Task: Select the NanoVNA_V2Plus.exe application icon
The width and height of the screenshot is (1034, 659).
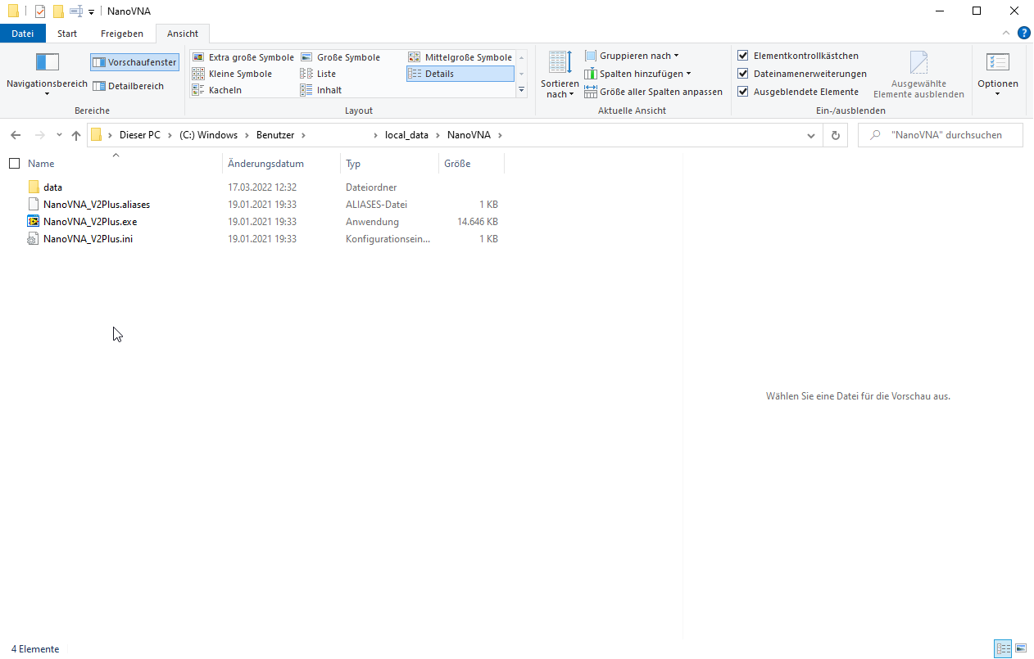Action: click(34, 222)
